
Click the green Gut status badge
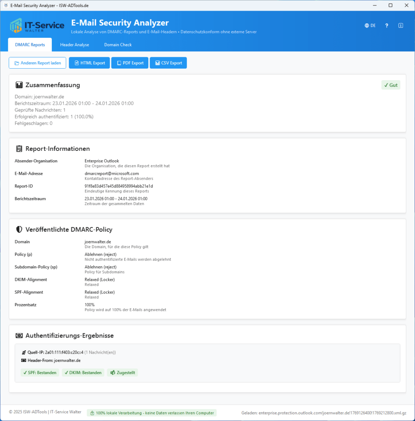(390, 85)
